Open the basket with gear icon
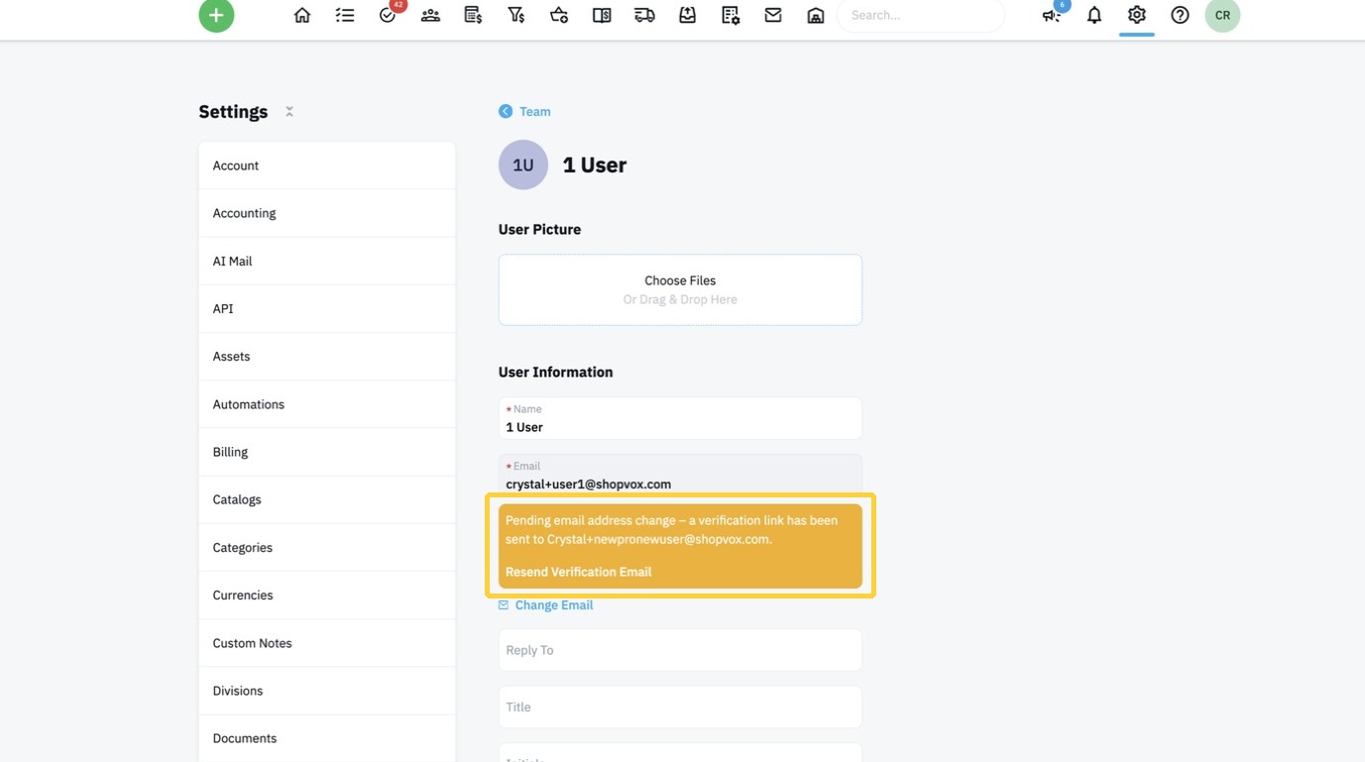Screen dimensions: 1365x762 coord(559,15)
